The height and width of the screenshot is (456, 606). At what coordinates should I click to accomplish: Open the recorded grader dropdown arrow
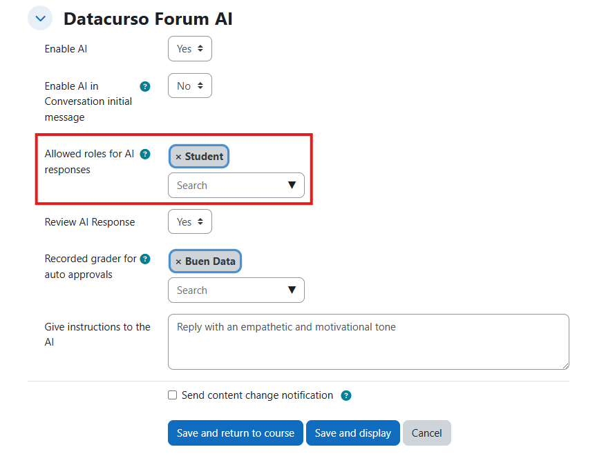[292, 290]
